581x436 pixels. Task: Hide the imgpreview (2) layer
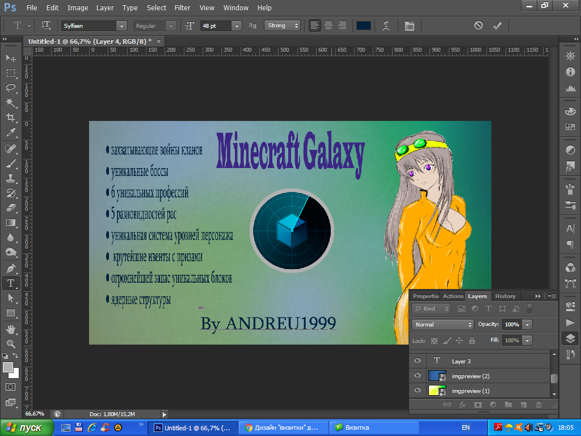[418, 376]
